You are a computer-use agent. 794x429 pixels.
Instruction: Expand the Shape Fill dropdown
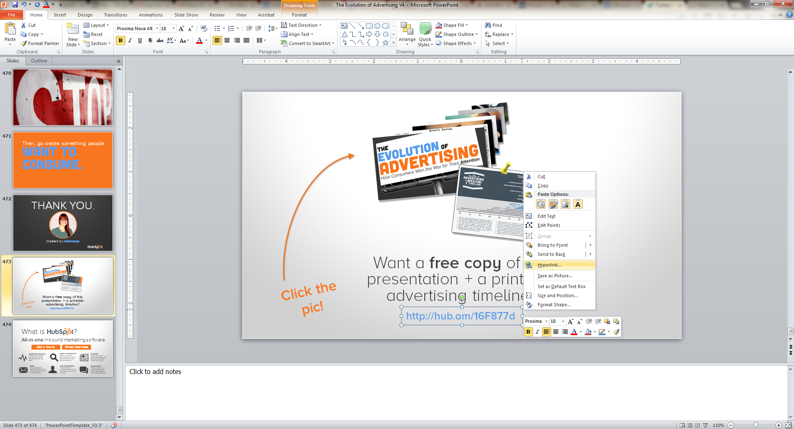click(467, 25)
